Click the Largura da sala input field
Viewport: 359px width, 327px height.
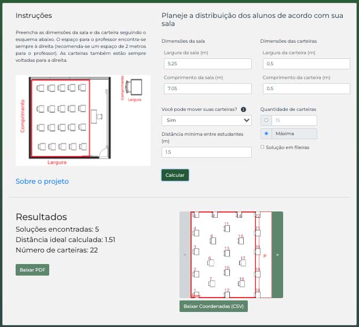pyautogui.click(x=206, y=64)
